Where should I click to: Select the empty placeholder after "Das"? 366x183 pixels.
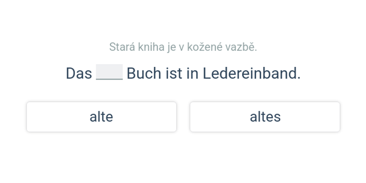pyautogui.click(x=109, y=73)
